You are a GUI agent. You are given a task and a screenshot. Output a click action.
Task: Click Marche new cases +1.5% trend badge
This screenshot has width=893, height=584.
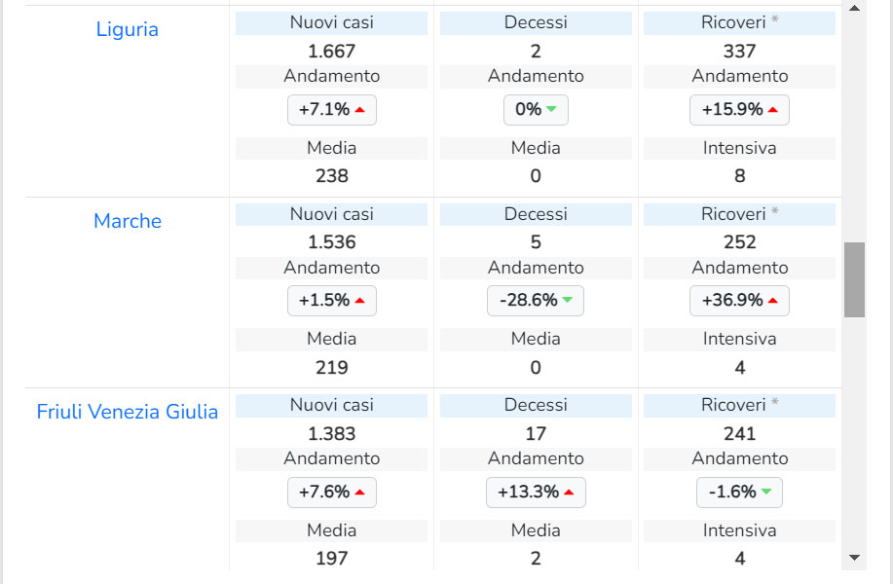click(x=331, y=301)
